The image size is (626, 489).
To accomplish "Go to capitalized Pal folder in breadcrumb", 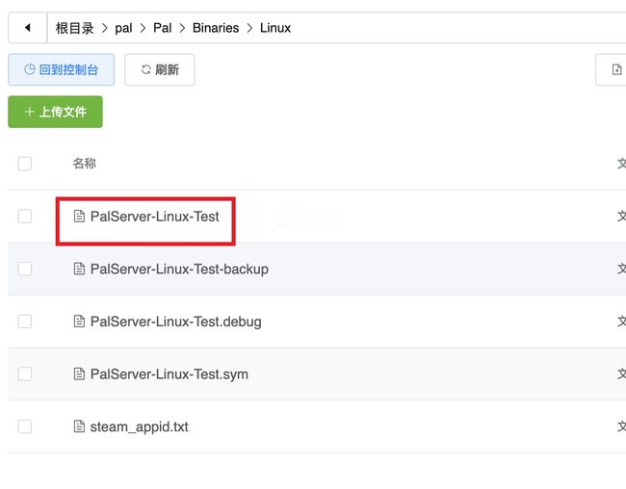I will (163, 28).
